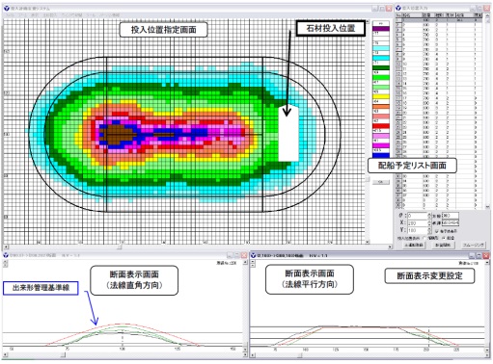Toggle the checkbox below the X coordinate fields
The height and width of the screenshot is (364, 493).
437,231
